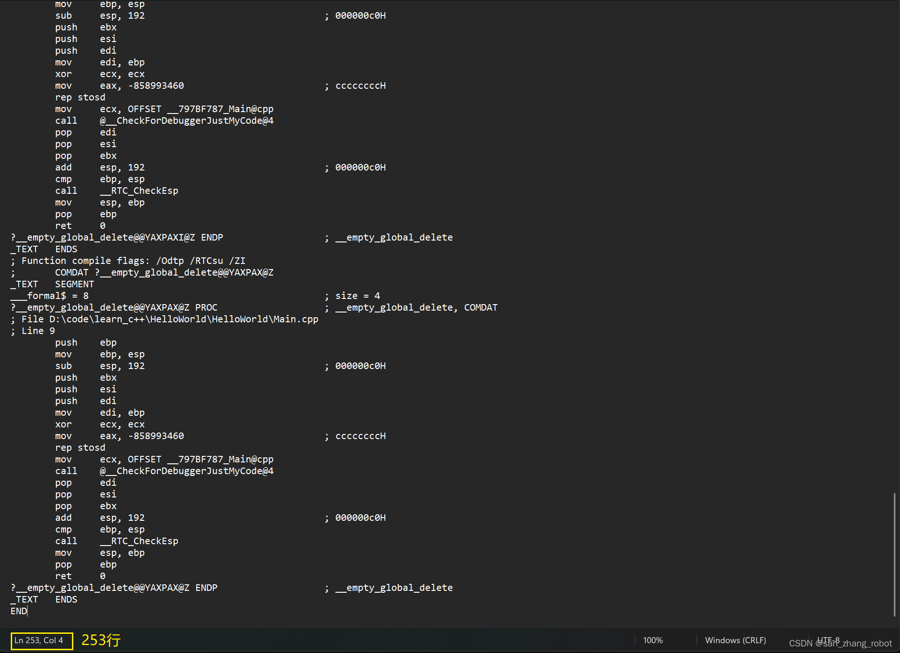Image resolution: width=900 pixels, height=653 pixels.
Task: Place cursor on the call __RTC_CheckEsp instruction
Action: tap(117, 541)
